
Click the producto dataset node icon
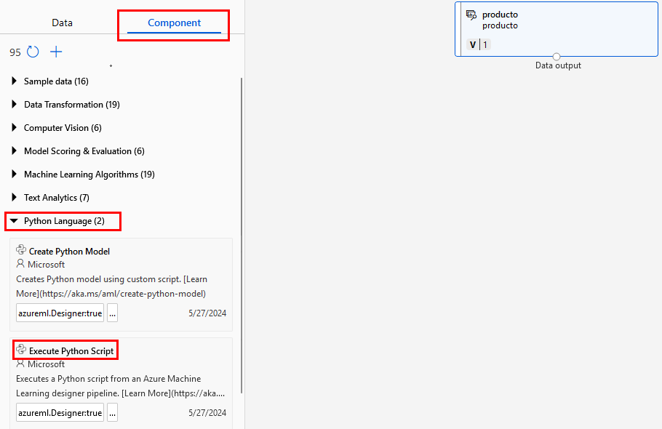tap(471, 15)
